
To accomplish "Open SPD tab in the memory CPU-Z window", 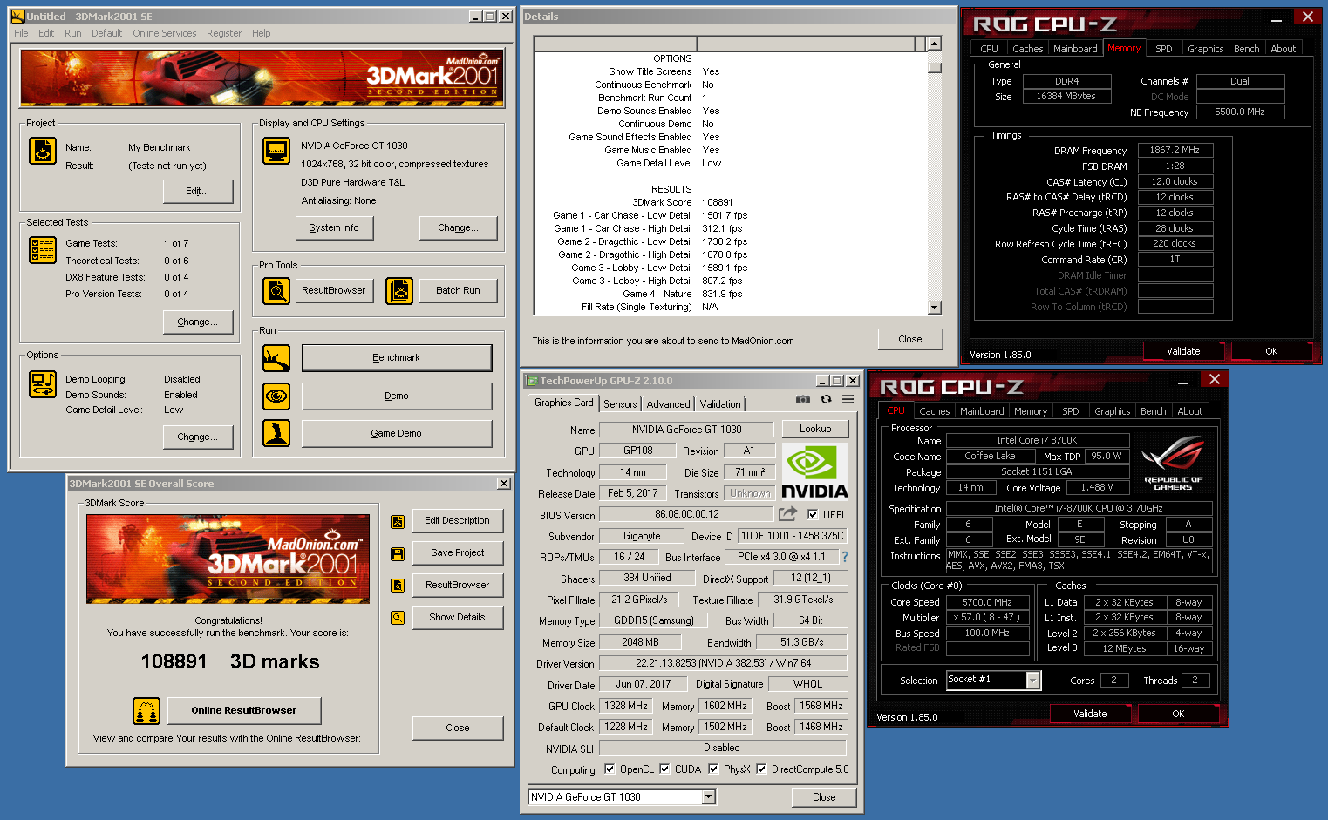I will [1164, 49].
